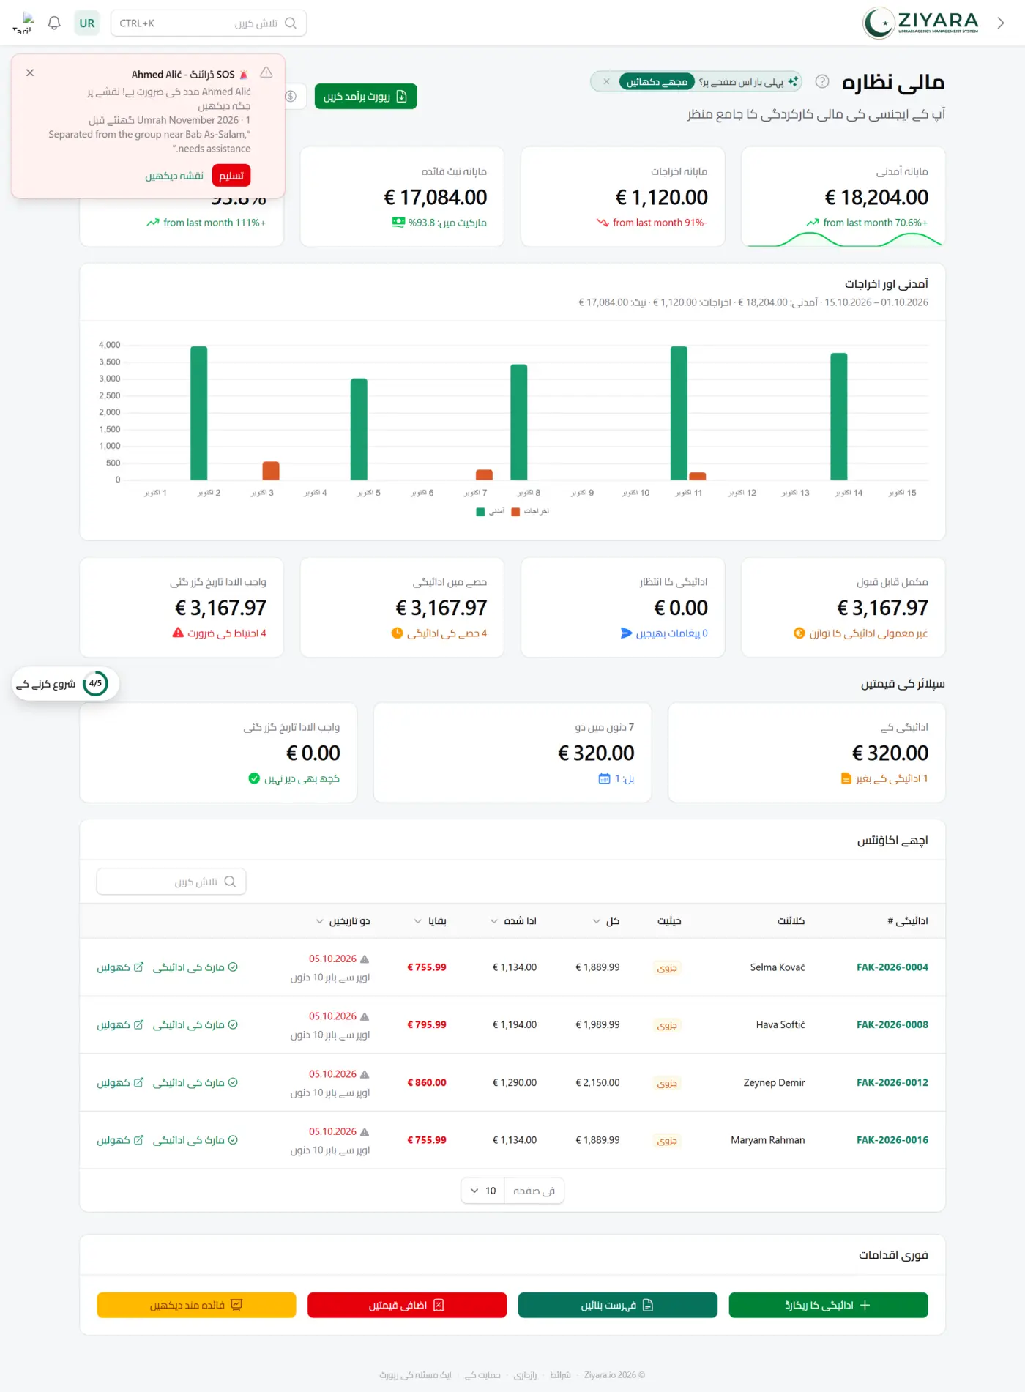Toggle the expenses series in the chart legend
This screenshot has height=1392, width=1025.
530,512
